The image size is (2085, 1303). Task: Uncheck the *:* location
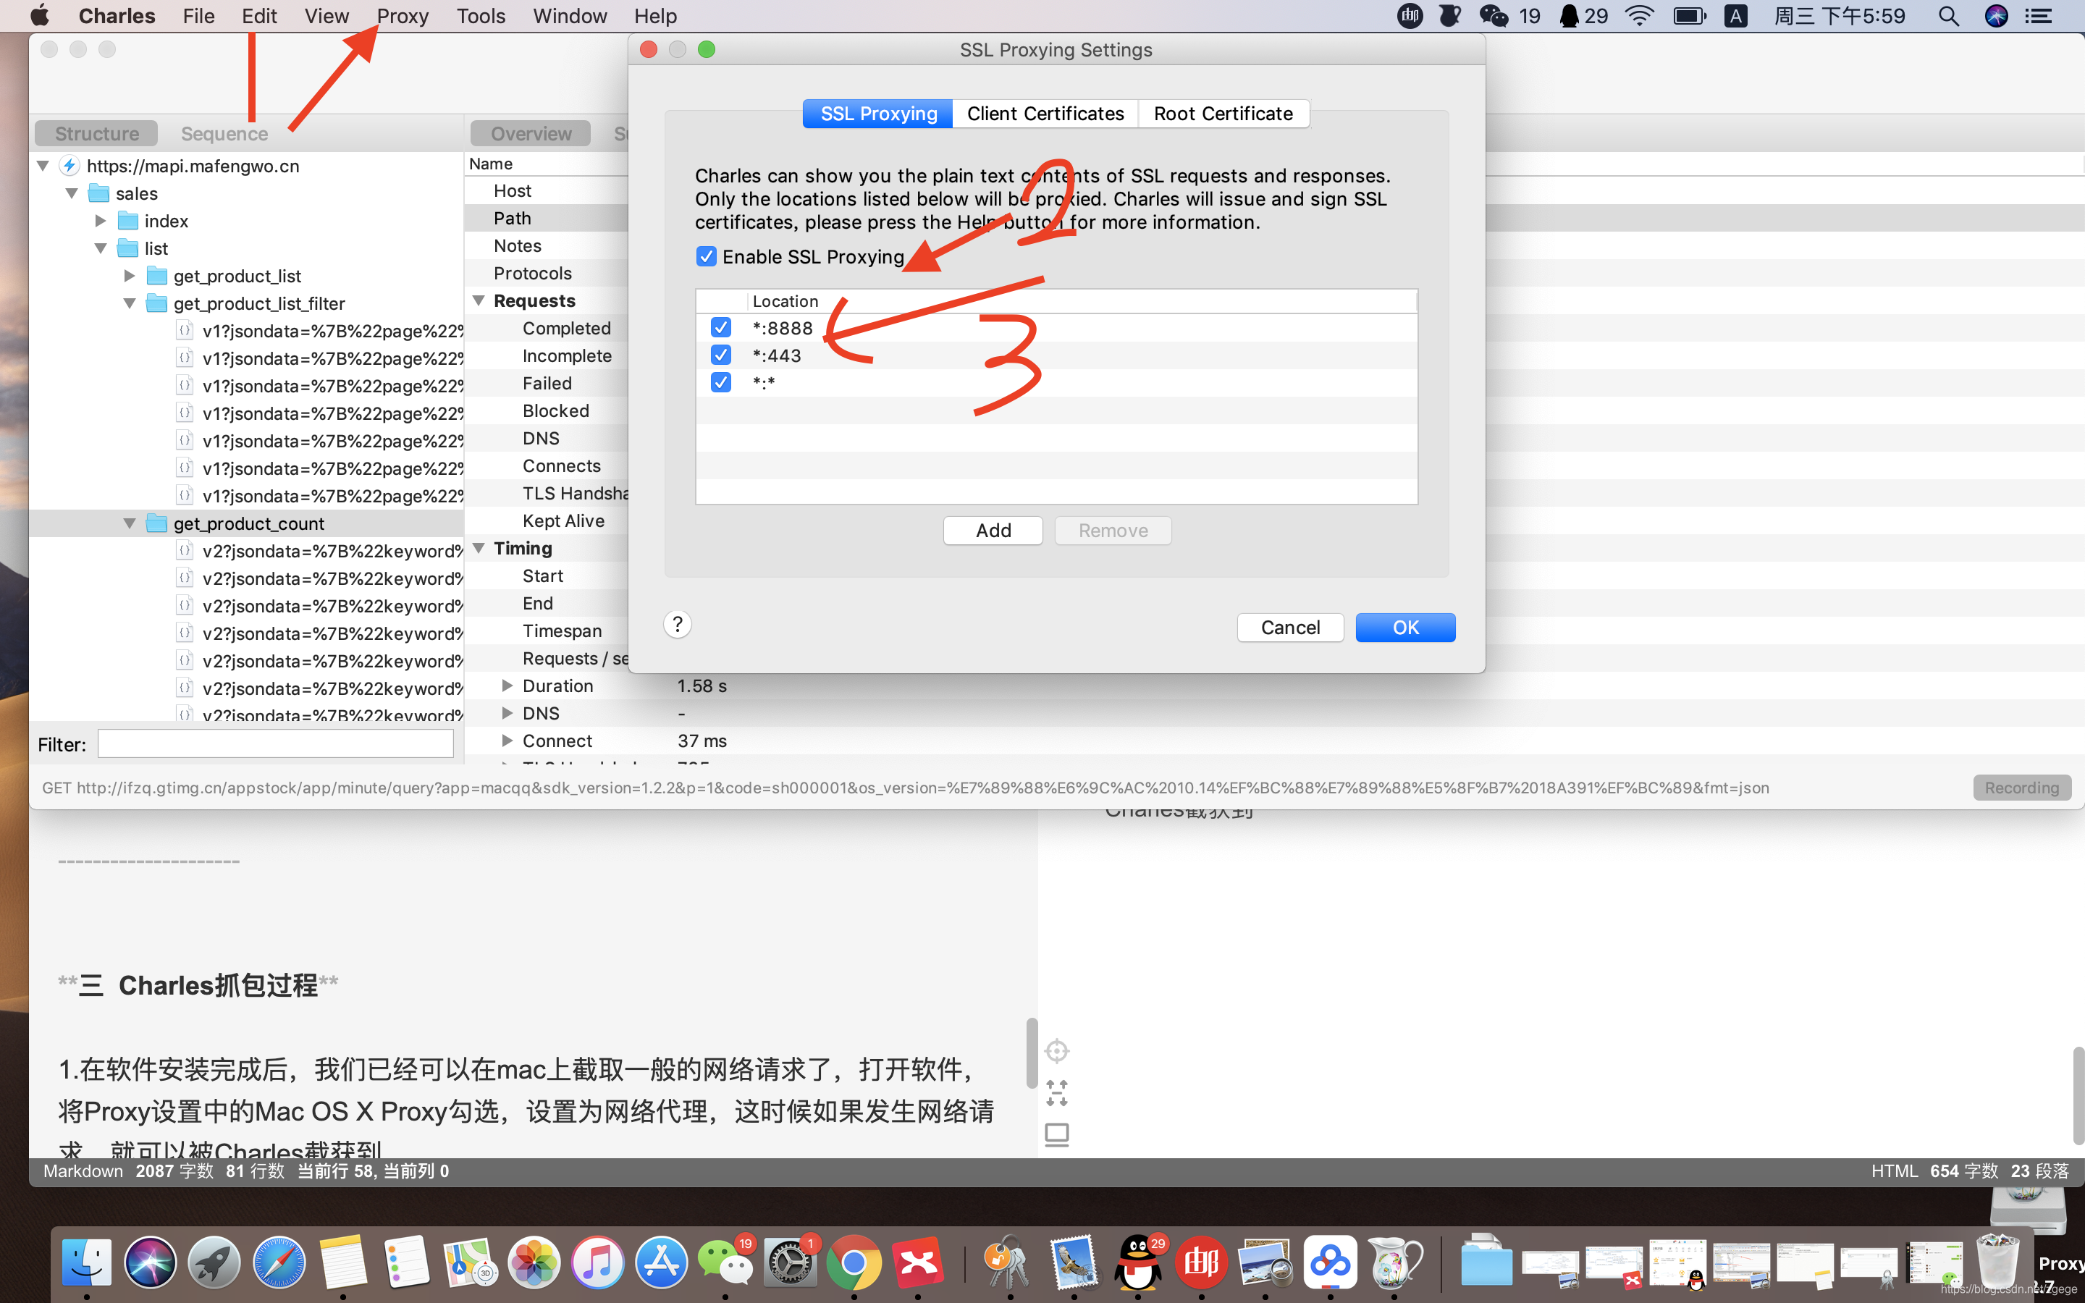click(x=721, y=383)
